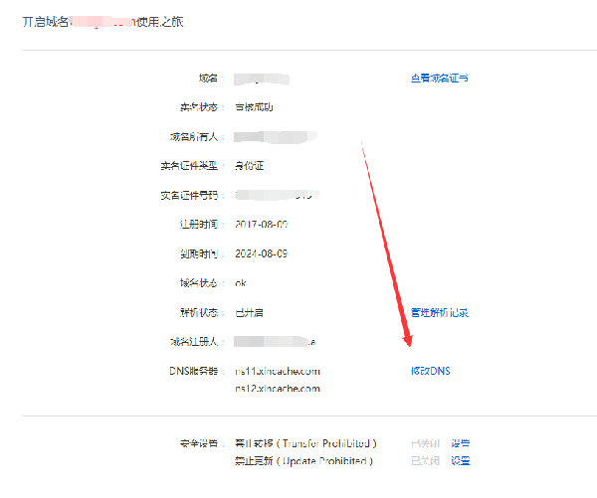Click the 审核成功 real-name status value

tap(254, 107)
